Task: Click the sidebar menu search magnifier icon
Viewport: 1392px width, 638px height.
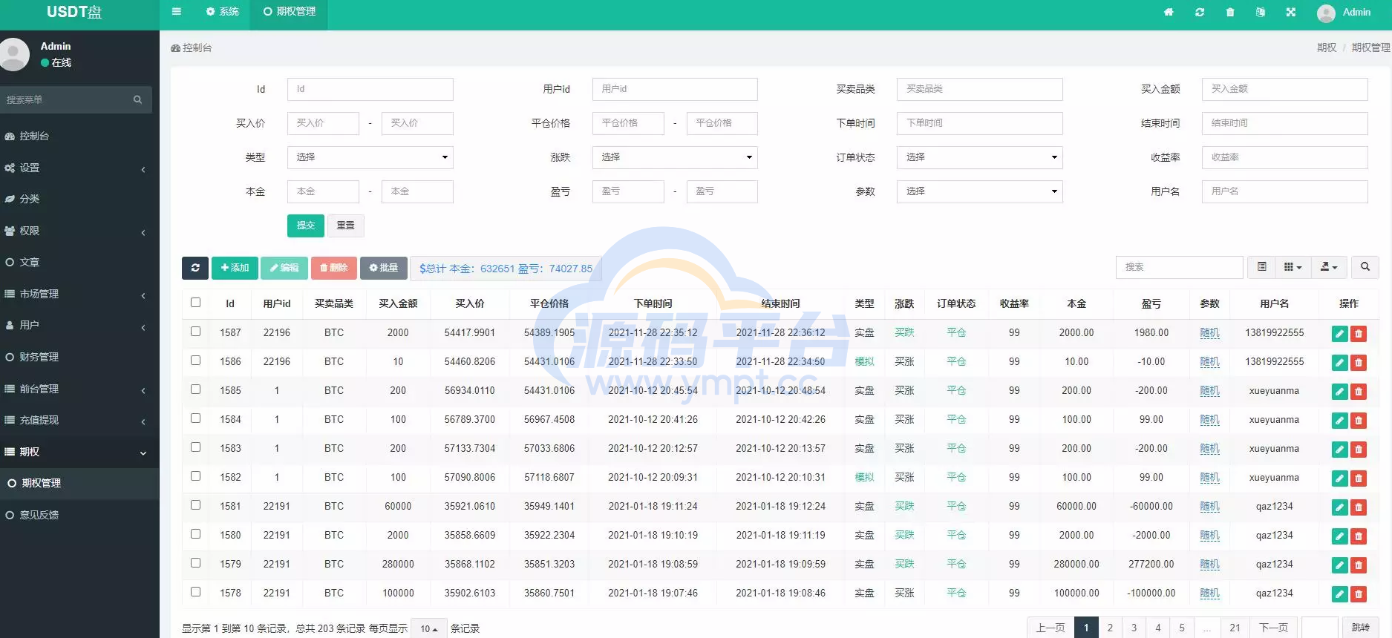Action: point(137,99)
